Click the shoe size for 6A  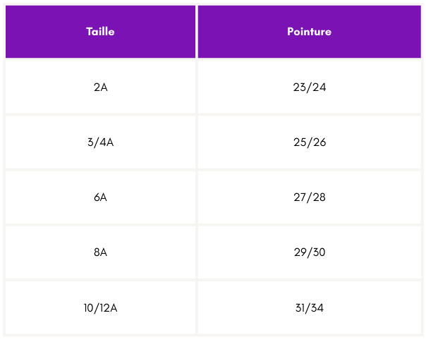(x=309, y=197)
